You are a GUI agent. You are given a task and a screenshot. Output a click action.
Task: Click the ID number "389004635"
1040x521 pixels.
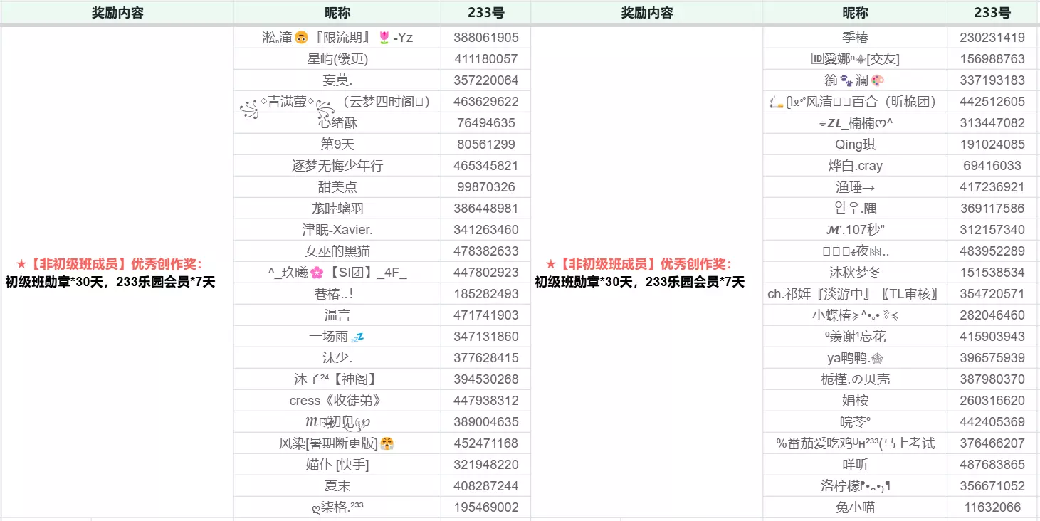(x=486, y=422)
